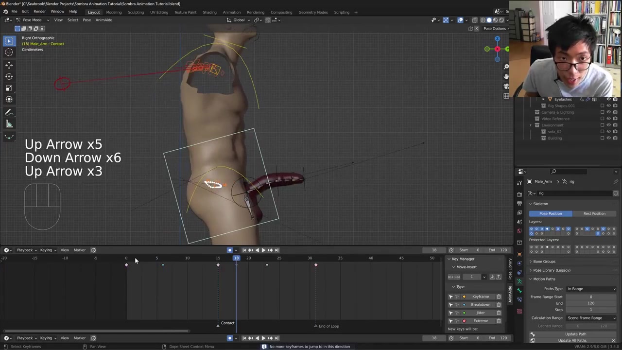Open the AnimAide menu in viewport header

tap(104, 20)
